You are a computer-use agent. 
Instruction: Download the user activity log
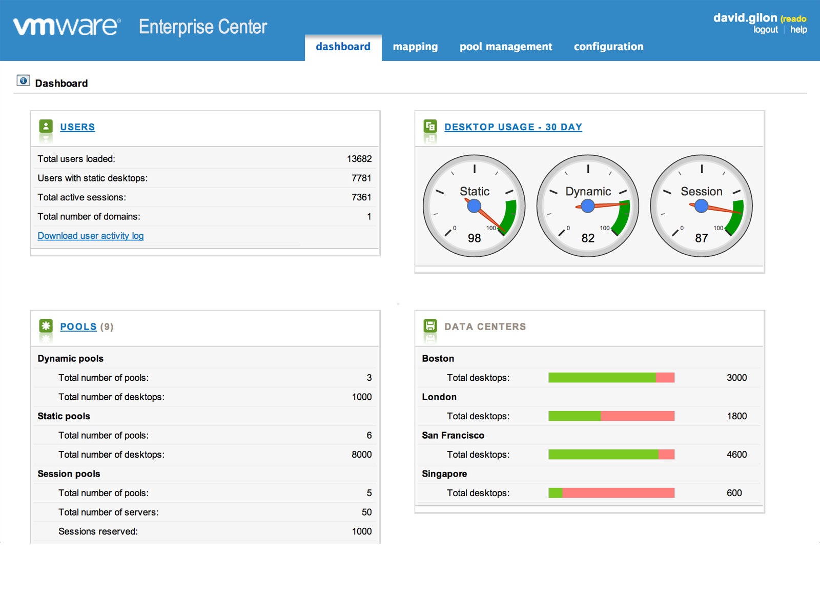pos(90,236)
